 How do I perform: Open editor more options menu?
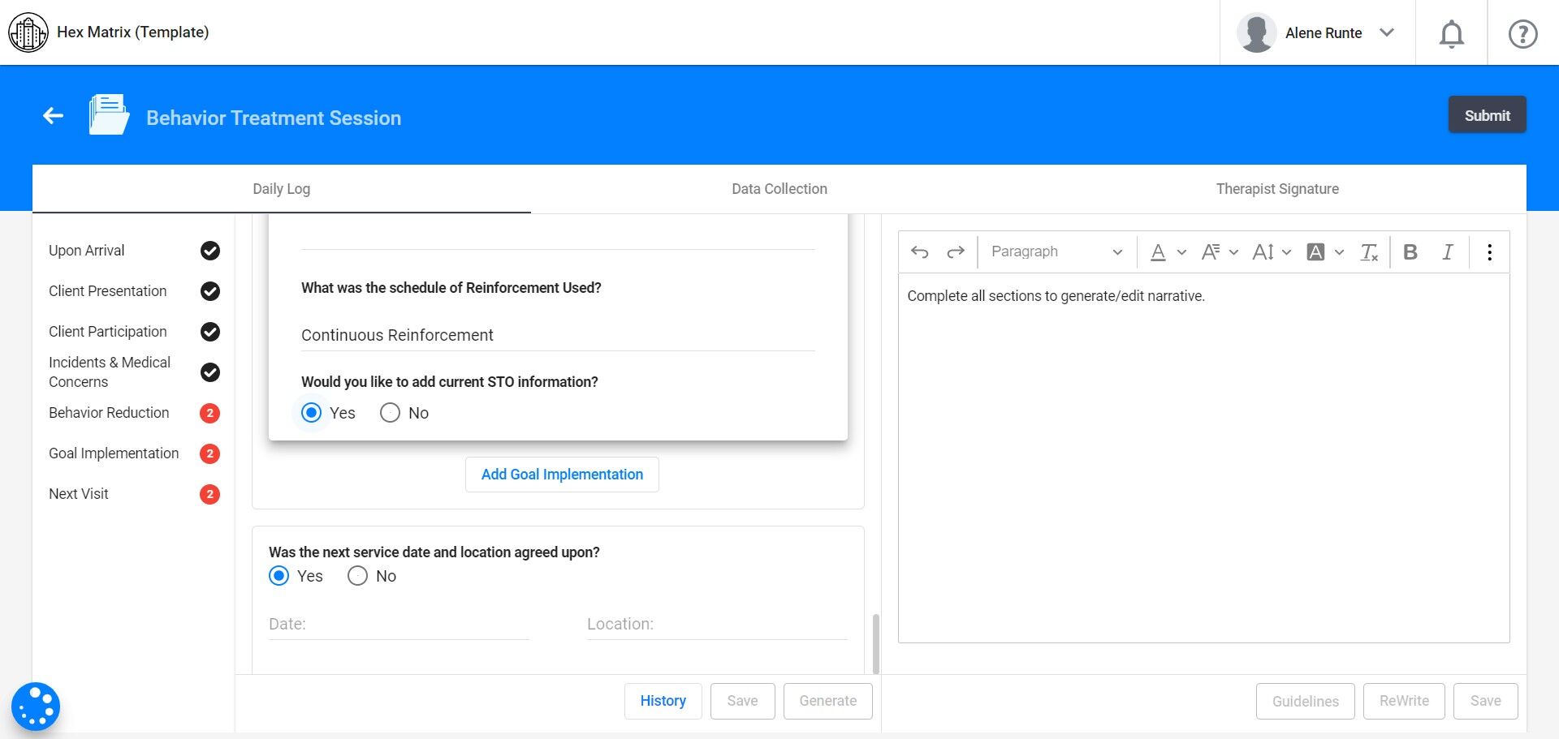pos(1489,252)
